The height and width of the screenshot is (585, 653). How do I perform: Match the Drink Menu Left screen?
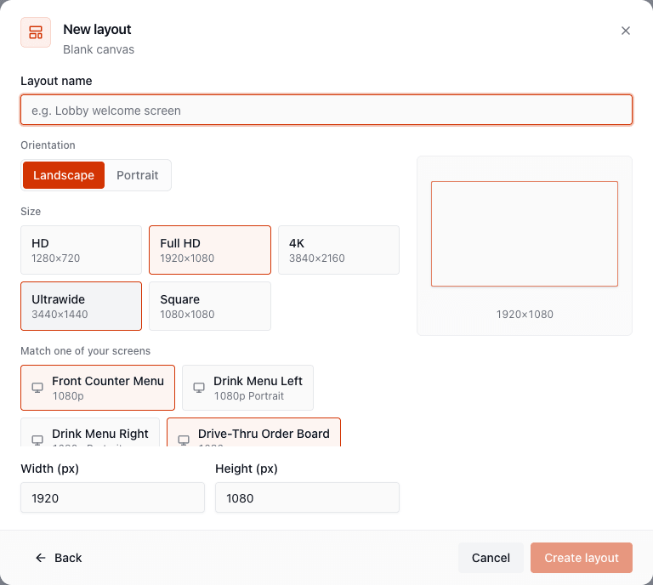(x=247, y=388)
